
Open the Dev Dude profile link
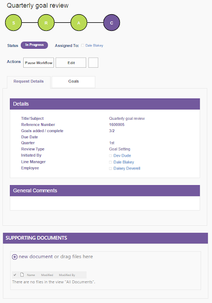pos(122,156)
